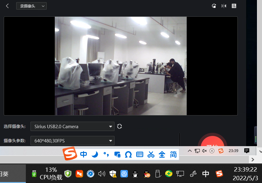Image resolution: width=262 pixels, height=183 pixels.
Task: Open the recording list icon at top right
Action: coord(234,6)
